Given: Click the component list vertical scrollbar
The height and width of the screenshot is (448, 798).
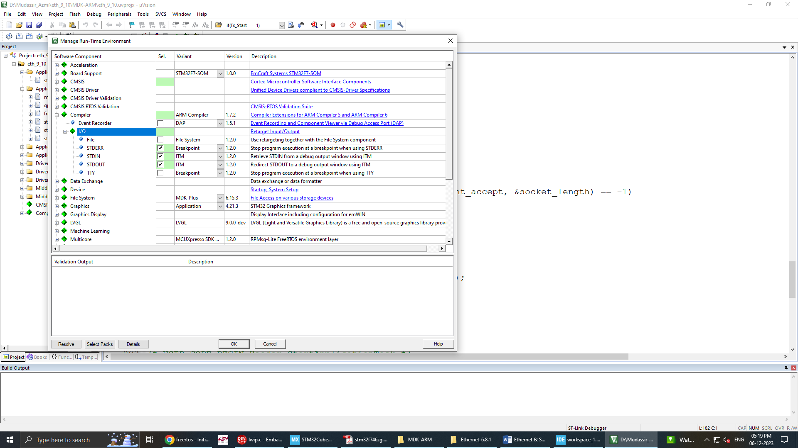Looking at the screenshot, I should pyautogui.click(x=449, y=124).
